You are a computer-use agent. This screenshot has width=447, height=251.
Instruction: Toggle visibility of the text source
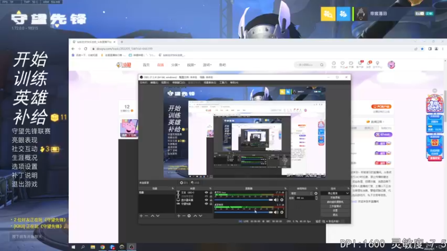(x=206, y=192)
